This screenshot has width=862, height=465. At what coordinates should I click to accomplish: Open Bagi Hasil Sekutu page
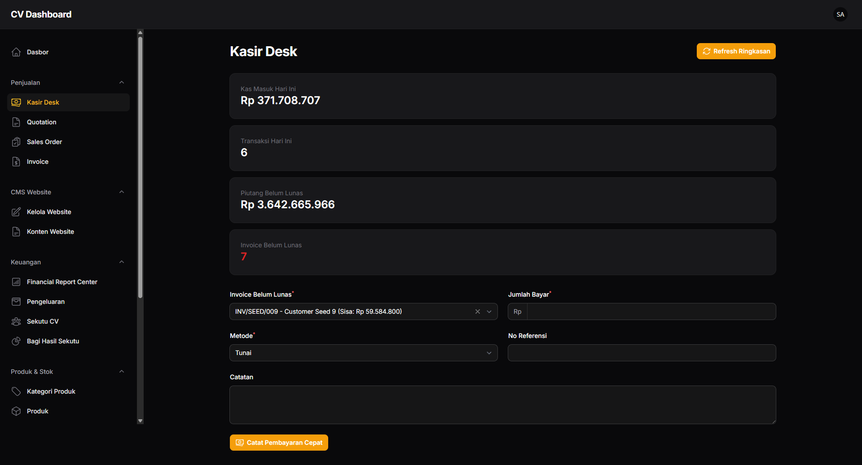coord(53,341)
